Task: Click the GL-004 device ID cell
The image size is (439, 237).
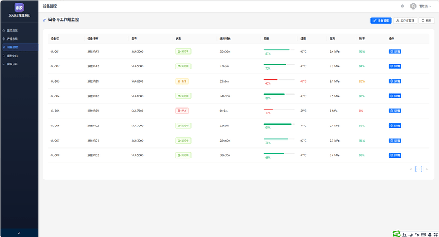Action: (55, 96)
